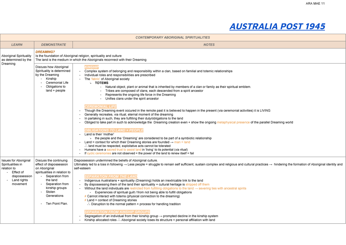Click the orange 'stripped off them' phrase
This screenshot has width=346, height=245.
pyautogui.click(x=198, y=184)
